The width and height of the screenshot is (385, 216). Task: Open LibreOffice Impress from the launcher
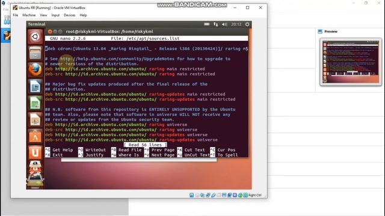tap(35, 119)
